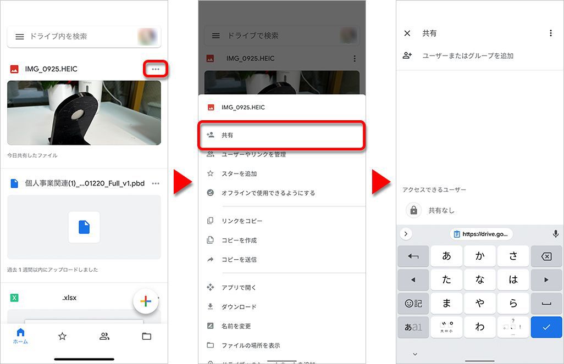
Task: Tap the た key
Action: (446, 279)
